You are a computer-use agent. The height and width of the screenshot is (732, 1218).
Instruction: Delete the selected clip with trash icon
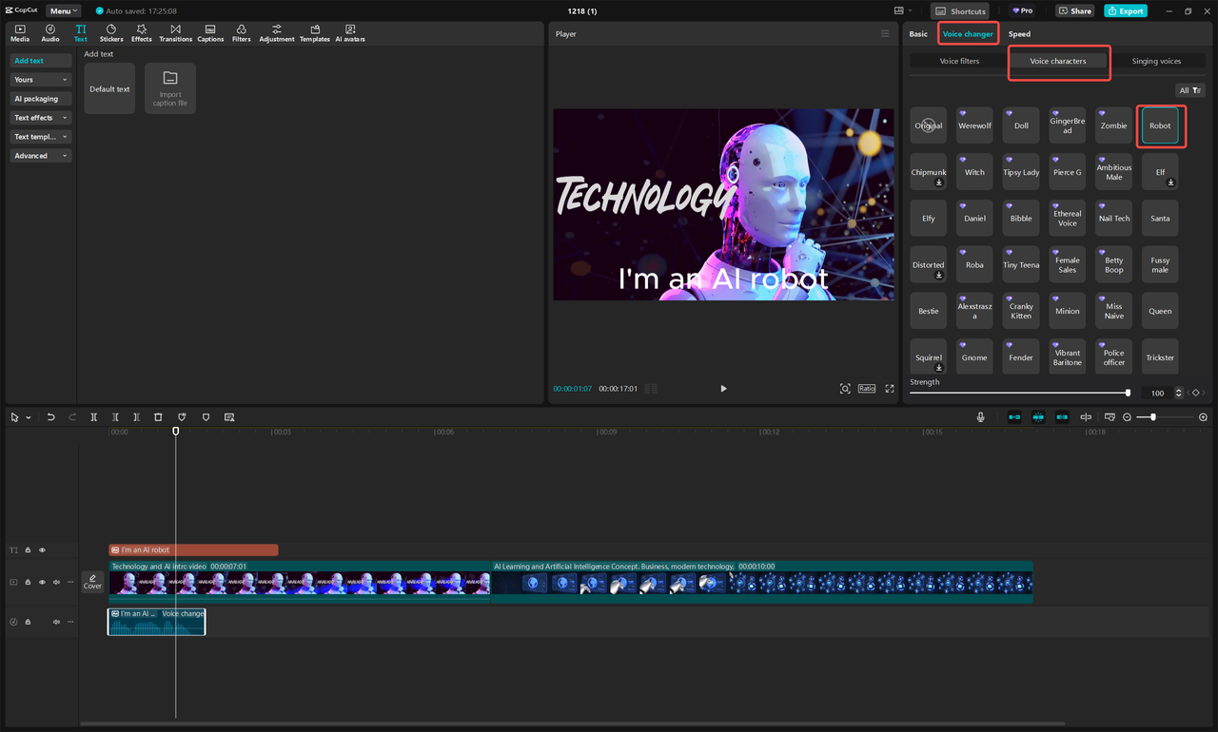pyautogui.click(x=158, y=417)
